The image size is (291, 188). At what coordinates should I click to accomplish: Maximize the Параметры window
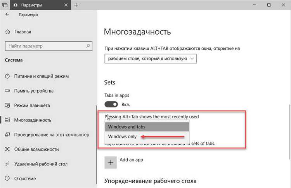[269, 5]
